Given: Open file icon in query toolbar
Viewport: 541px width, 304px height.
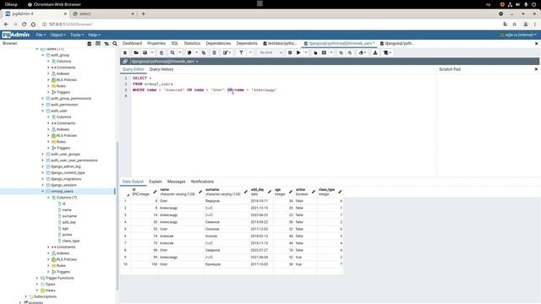Looking at the screenshot, I should 136,52.
